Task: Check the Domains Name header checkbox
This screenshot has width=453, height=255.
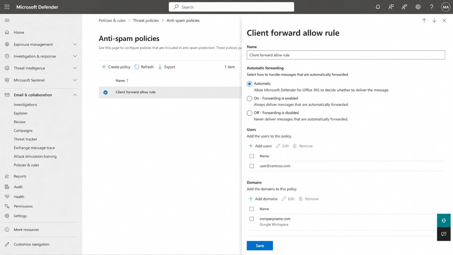Action: (x=252, y=209)
